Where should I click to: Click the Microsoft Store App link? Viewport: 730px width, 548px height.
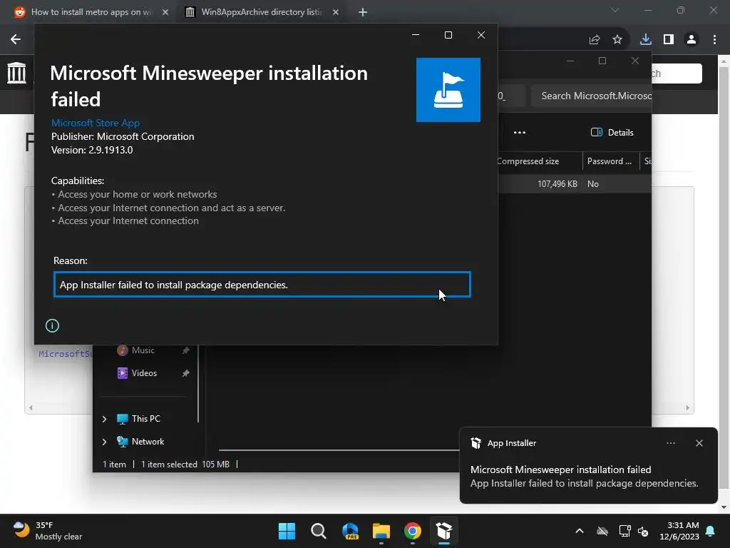coord(96,123)
